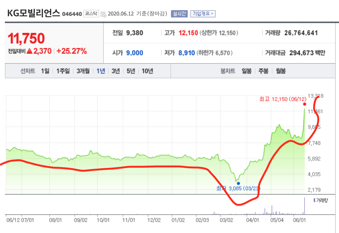Click the blue lowest-price marker dot on chart
Image resolution: width=339 pixels, height=233 pixels.
[238, 183]
